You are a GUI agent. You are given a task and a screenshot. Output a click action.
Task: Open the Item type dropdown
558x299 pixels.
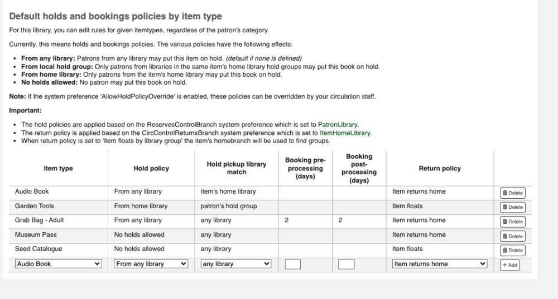pyautogui.click(x=59, y=264)
